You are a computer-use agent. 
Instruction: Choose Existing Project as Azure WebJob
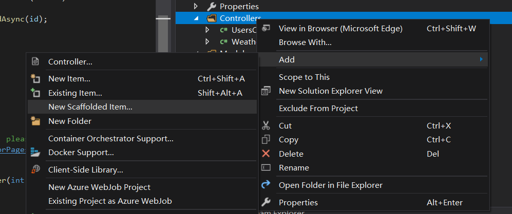(142, 201)
